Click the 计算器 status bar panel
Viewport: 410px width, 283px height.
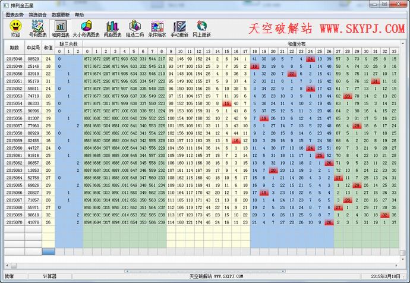point(50,276)
